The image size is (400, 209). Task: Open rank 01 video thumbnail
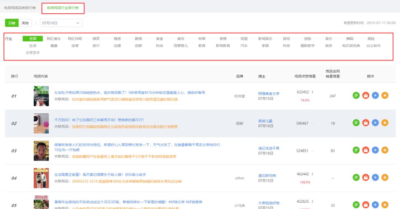41,96
